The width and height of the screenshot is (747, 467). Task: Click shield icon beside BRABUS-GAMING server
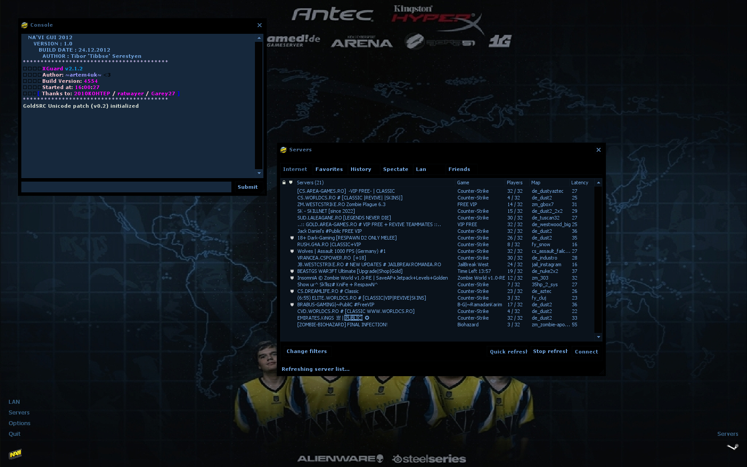[292, 305]
